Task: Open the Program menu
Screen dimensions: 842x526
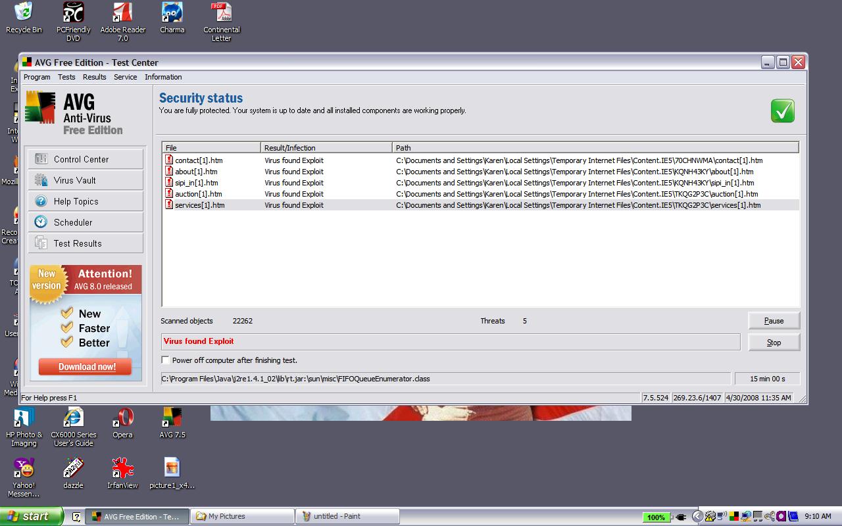Action: click(37, 77)
